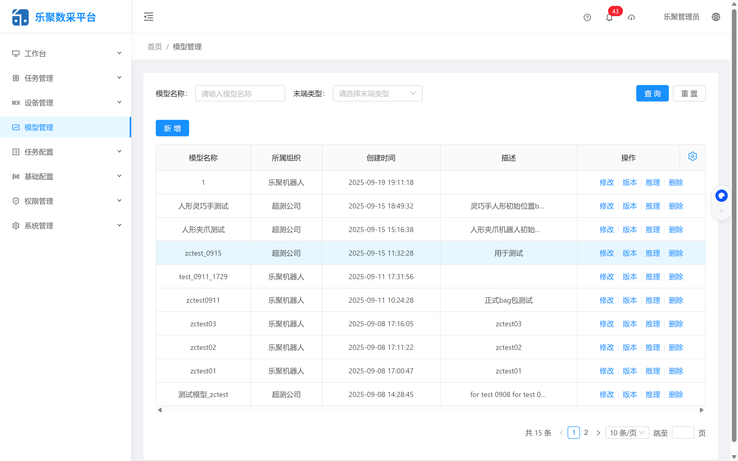
Task: Navigate to 首页 breadcrumb
Action: point(154,47)
